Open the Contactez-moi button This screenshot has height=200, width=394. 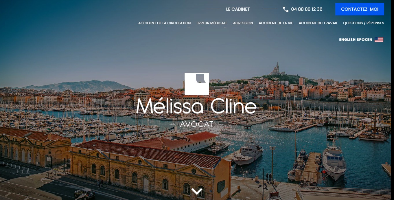point(360,9)
